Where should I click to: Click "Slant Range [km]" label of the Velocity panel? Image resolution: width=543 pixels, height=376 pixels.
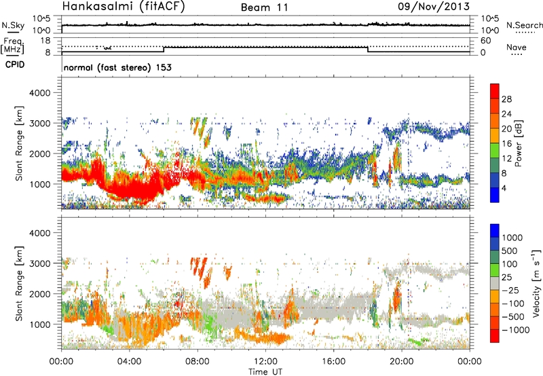pos(19,283)
